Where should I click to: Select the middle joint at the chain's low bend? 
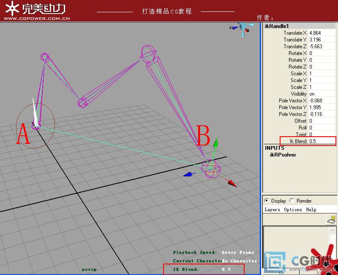82,102
